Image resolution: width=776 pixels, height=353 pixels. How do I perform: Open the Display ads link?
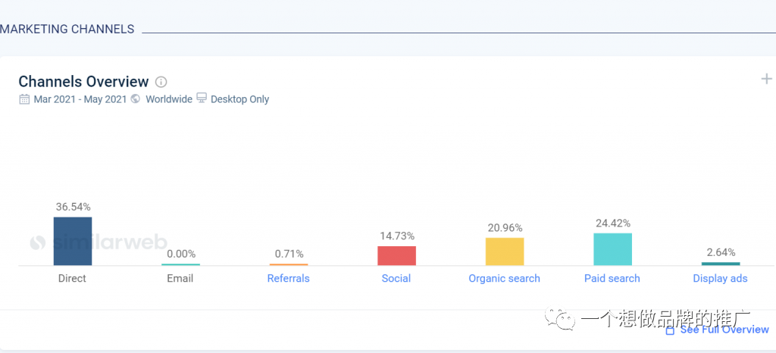click(720, 278)
